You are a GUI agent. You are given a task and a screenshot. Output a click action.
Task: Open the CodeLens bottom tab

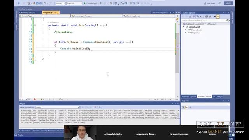[x=35, y=131]
